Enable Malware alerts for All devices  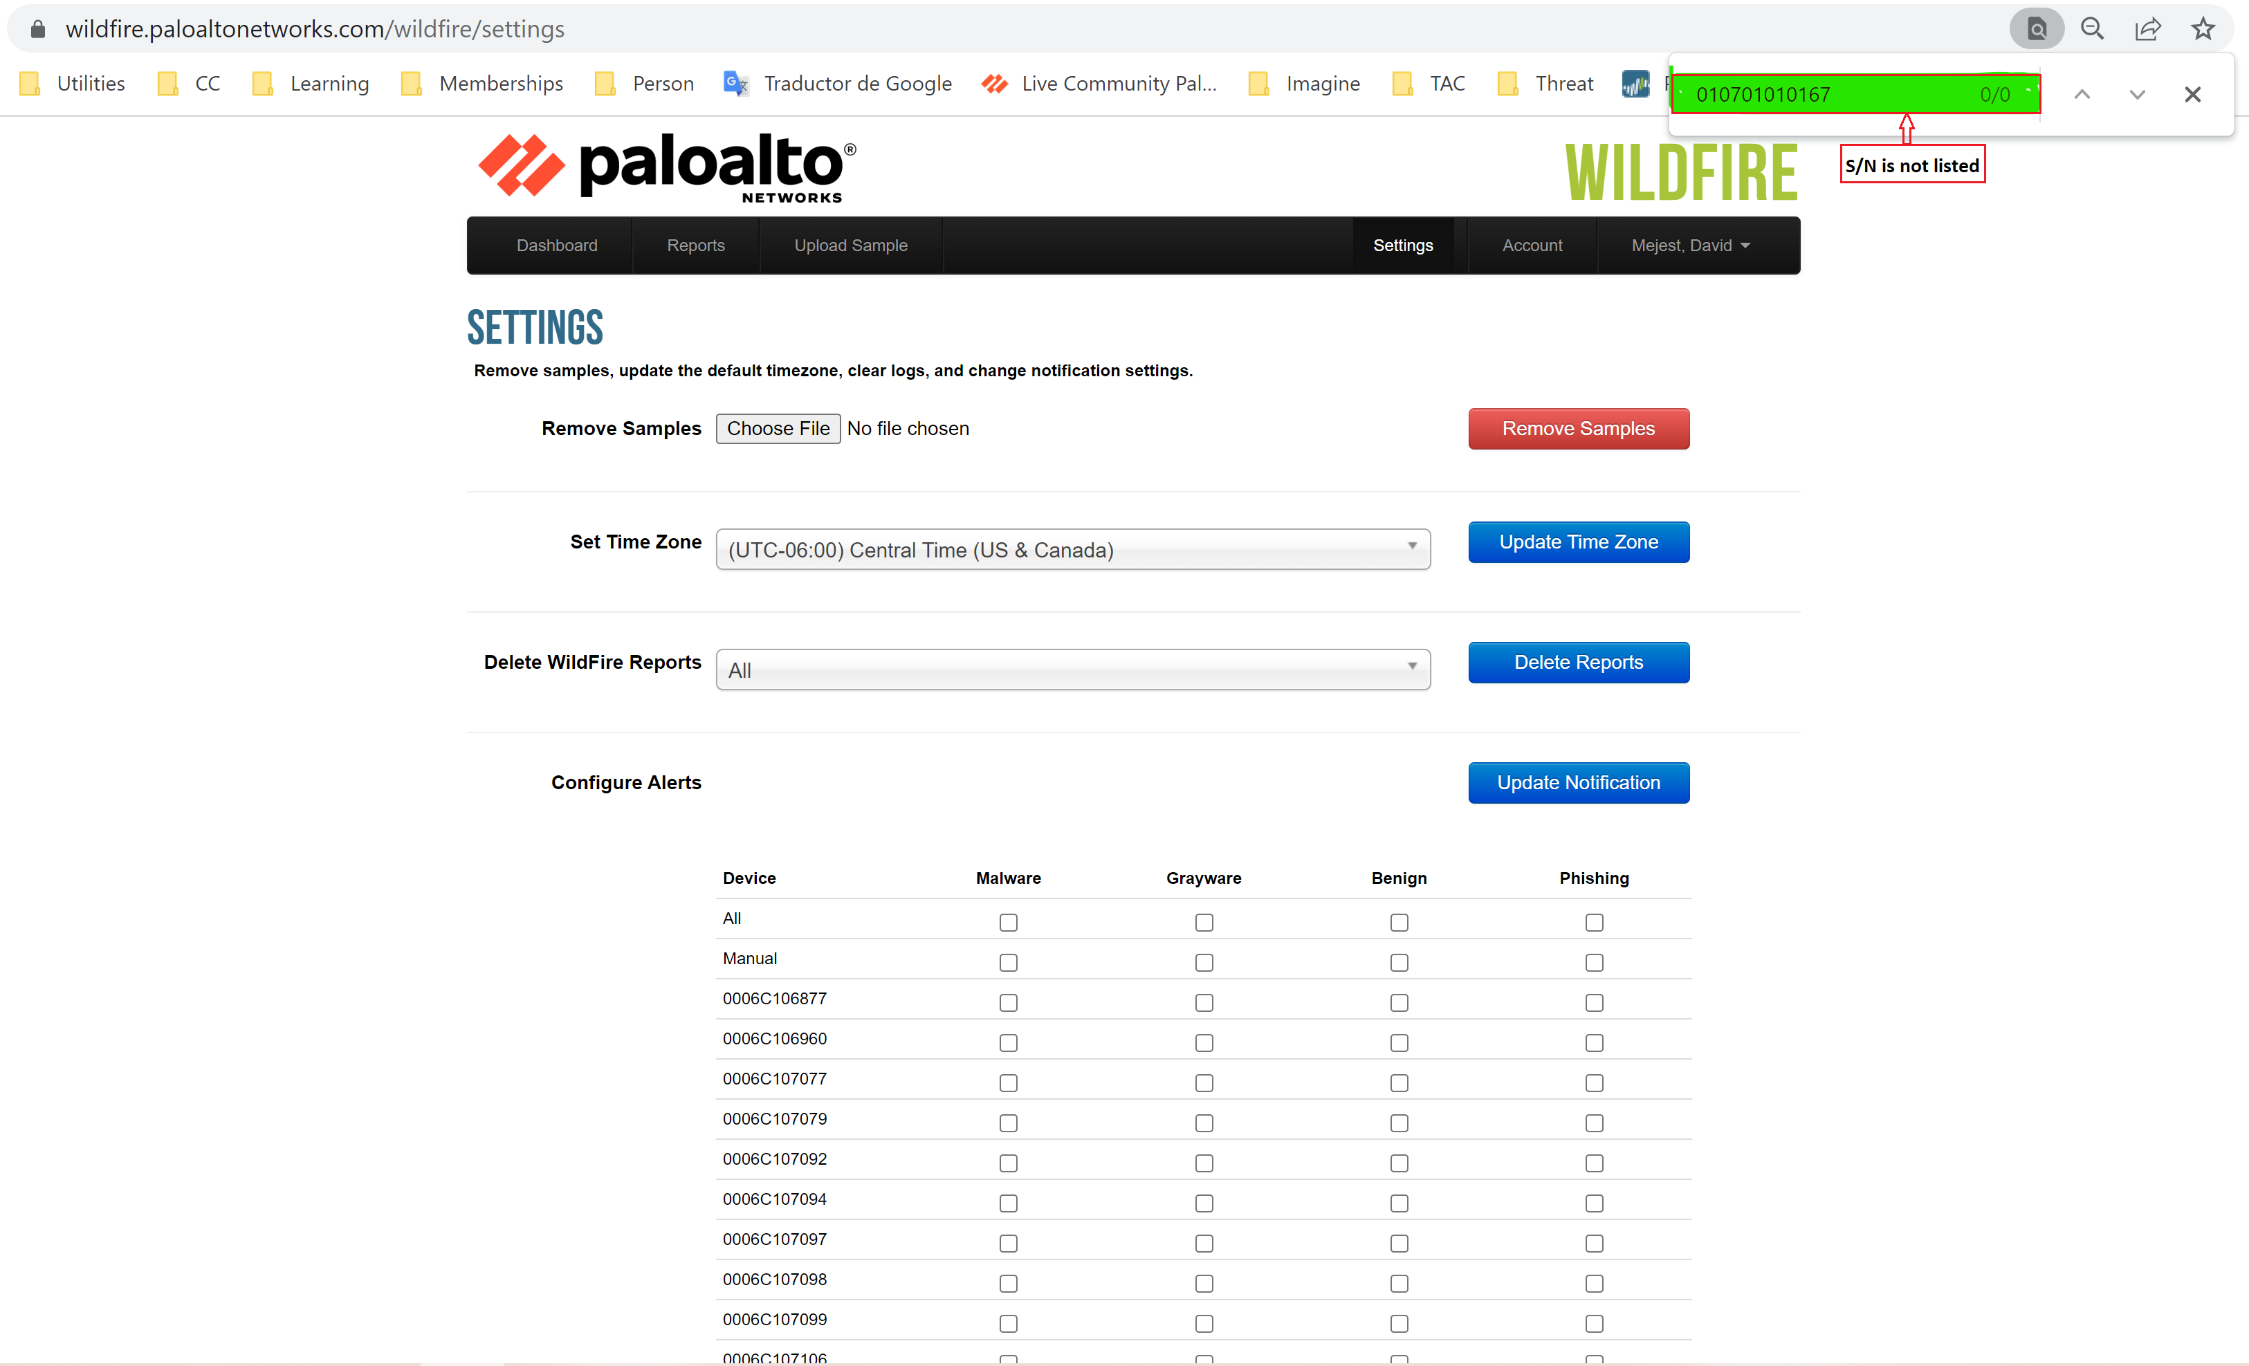[x=1008, y=923]
